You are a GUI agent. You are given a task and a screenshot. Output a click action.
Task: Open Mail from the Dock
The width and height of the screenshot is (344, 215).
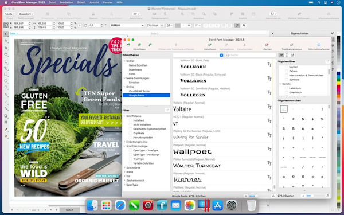(x=176, y=206)
